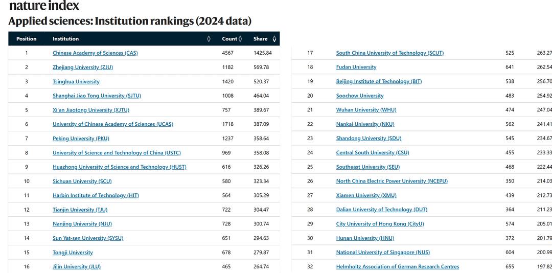Select count value 969 for USTC
This screenshot has height=273, width=552.
[x=226, y=152]
